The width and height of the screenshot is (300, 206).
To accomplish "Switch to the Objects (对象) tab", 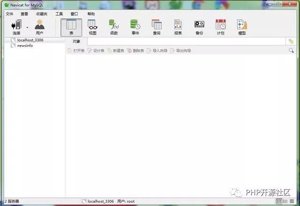I will coord(76,41).
